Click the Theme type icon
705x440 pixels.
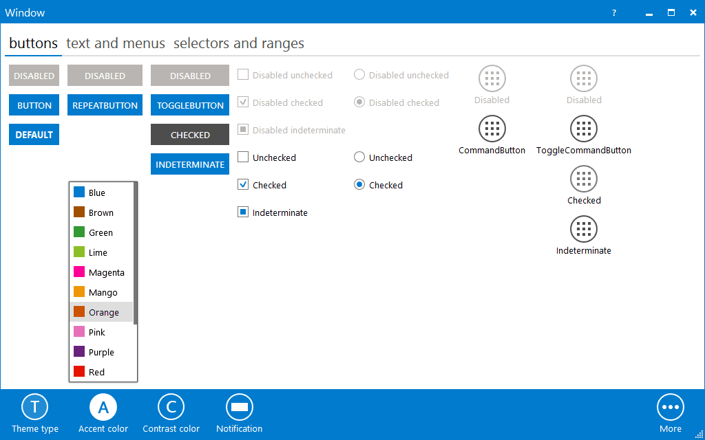coord(34,407)
